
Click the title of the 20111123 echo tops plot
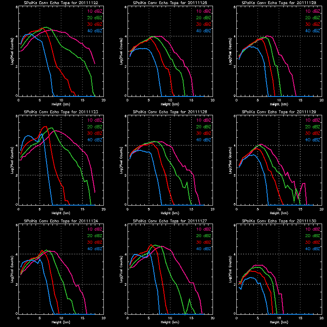[x=61, y=112]
